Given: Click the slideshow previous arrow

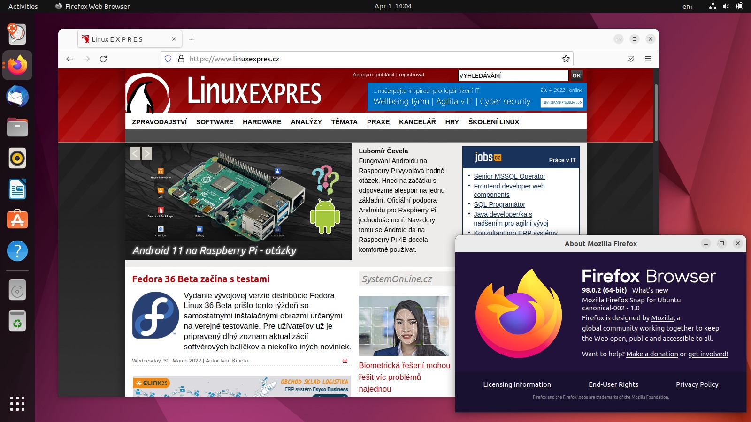Looking at the screenshot, I should coord(135,154).
